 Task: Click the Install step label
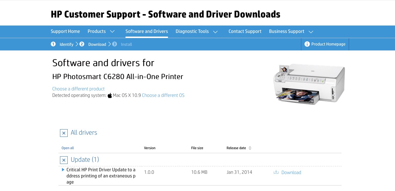pyautogui.click(x=126, y=44)
